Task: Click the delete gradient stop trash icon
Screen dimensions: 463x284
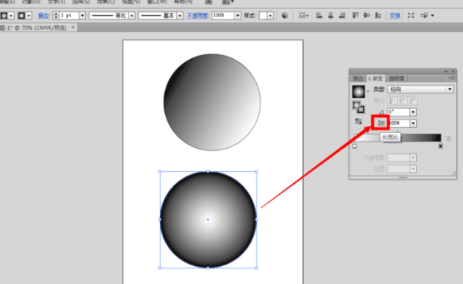Action: (x=449, y=138)
